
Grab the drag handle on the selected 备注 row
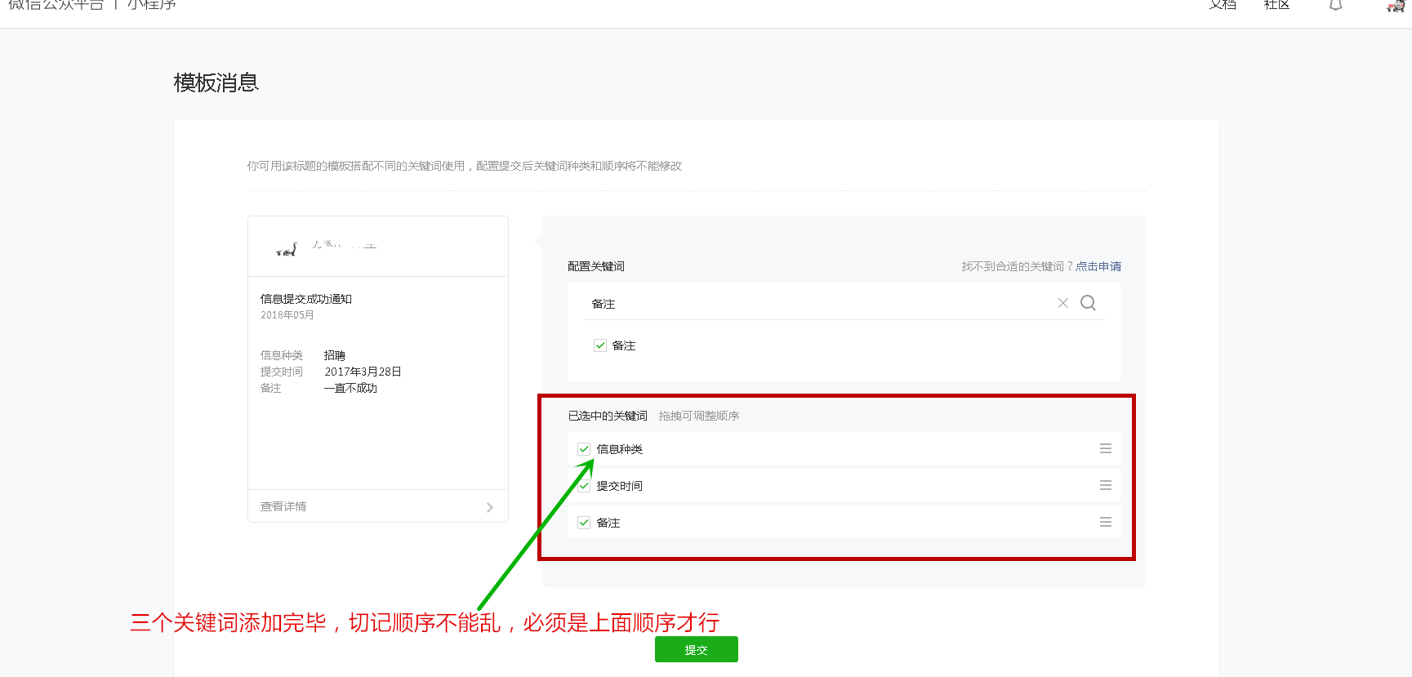click(x=1105, y=522)
